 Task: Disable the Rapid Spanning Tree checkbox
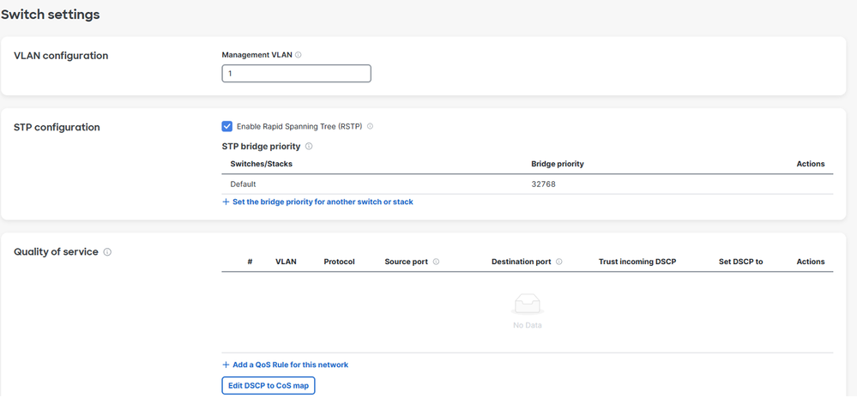point(227,126)
